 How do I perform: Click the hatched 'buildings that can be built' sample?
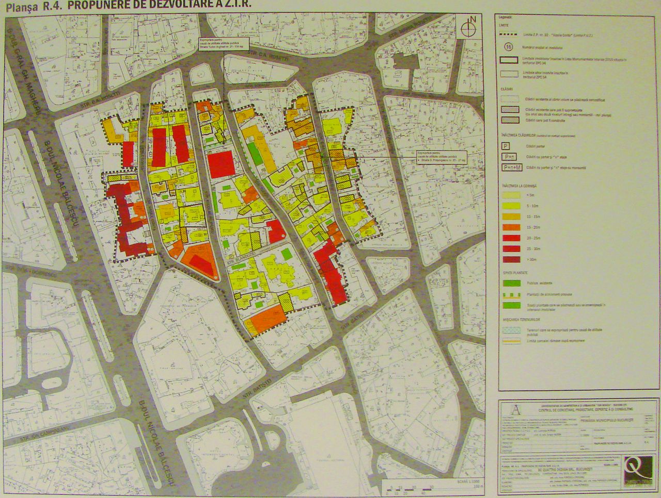pos(510,120)
